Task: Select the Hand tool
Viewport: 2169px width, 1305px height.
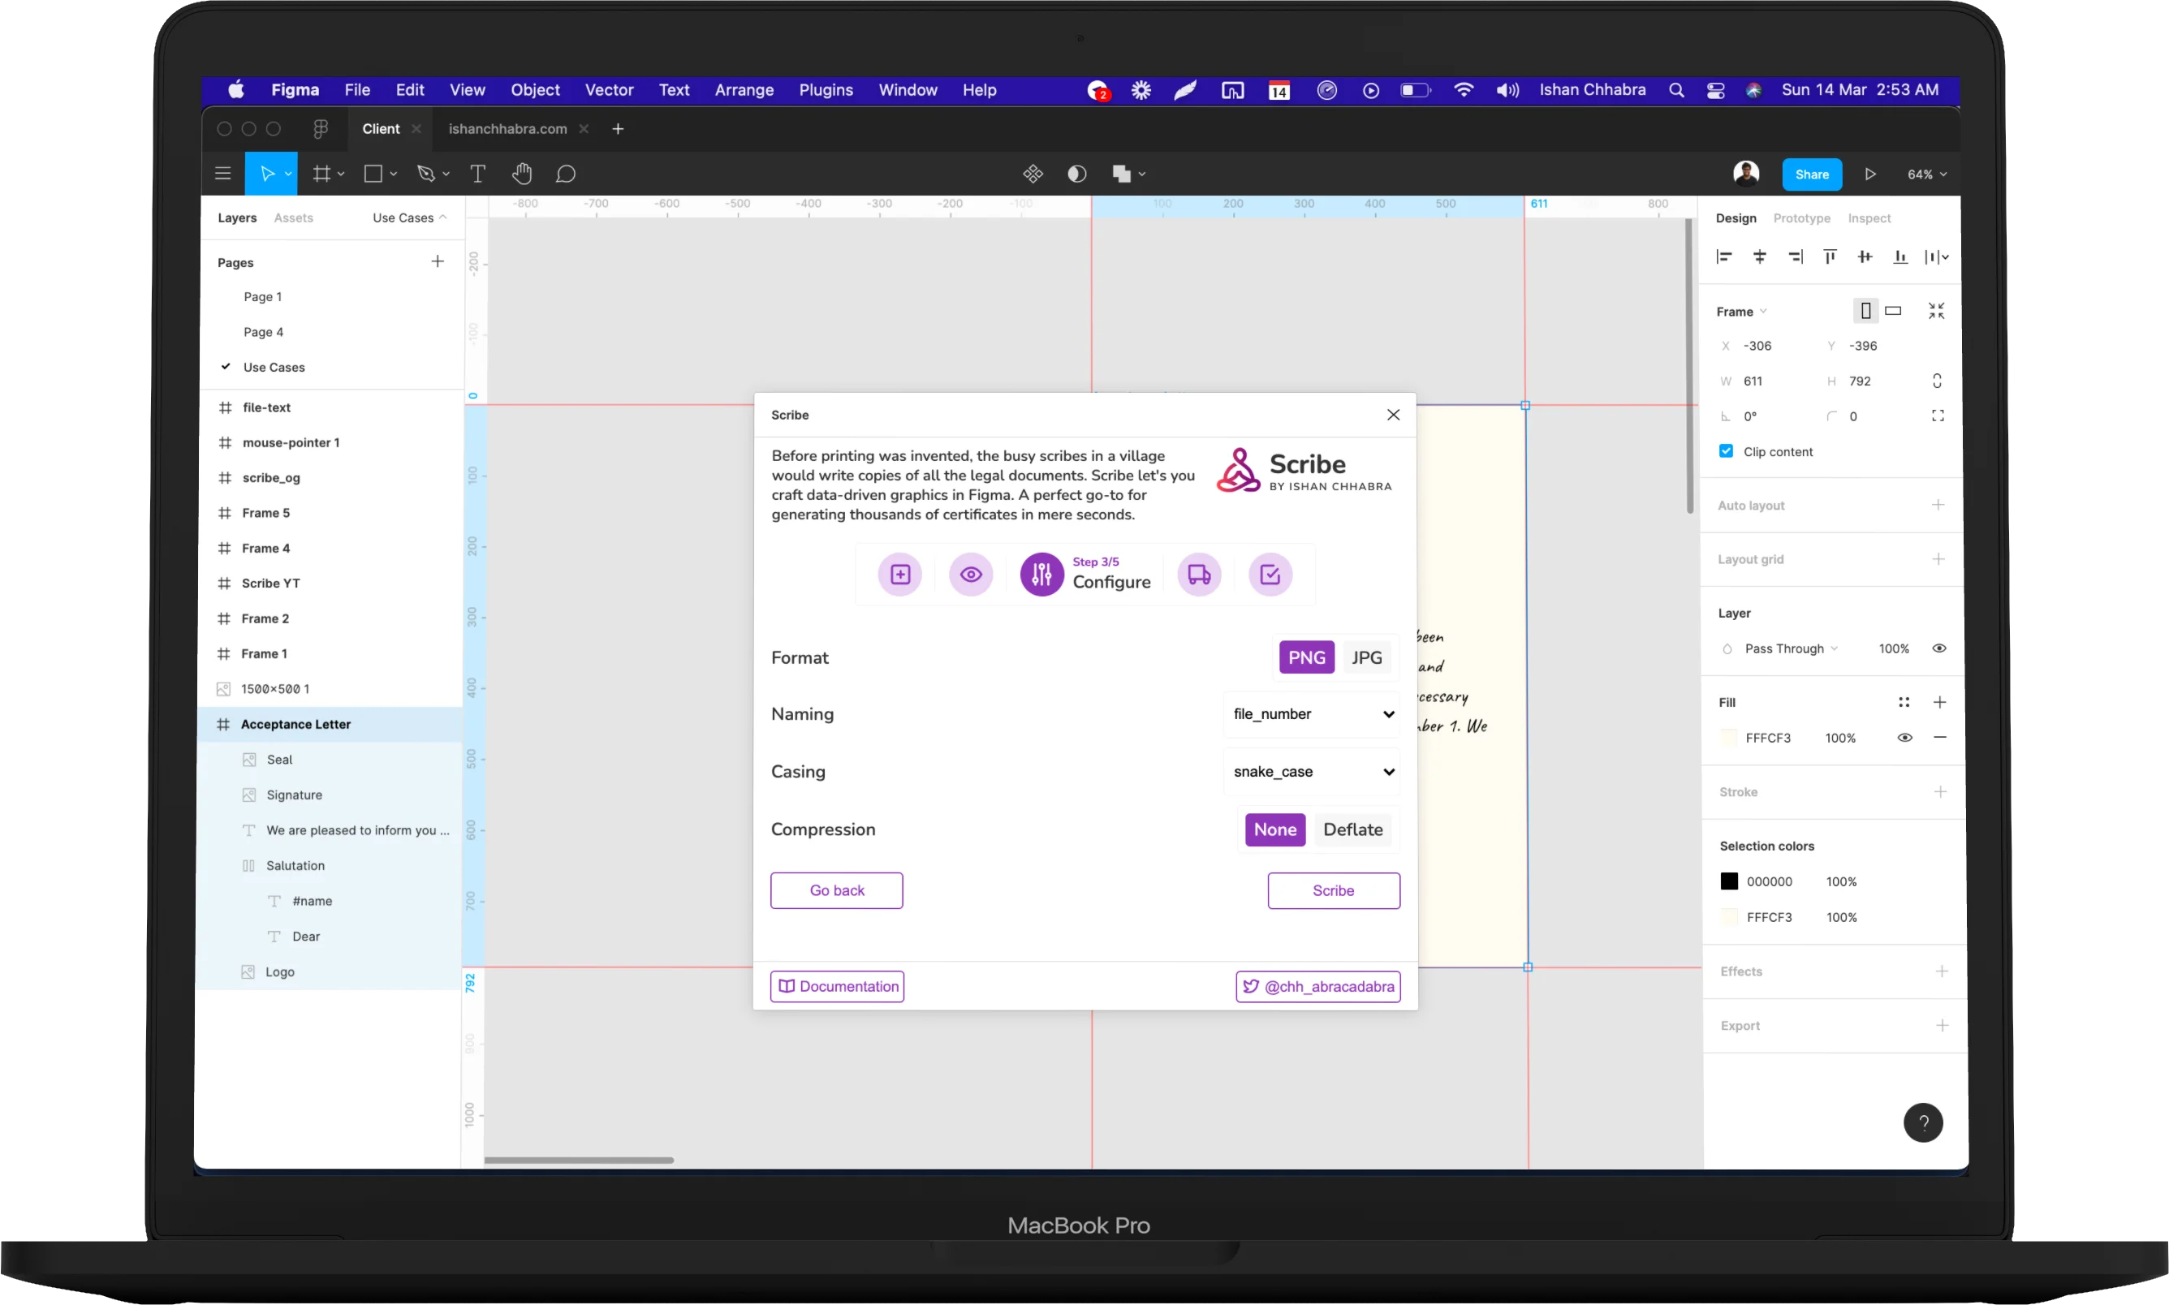Action: point(522,173)
